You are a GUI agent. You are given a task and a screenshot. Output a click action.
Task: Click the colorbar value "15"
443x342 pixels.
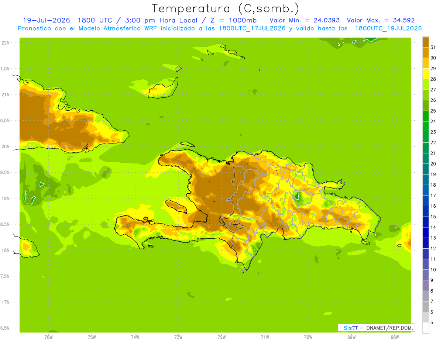[433, 217]
